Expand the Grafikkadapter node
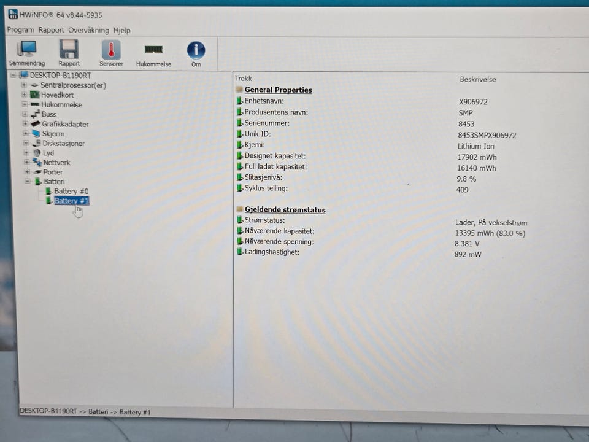Viewport: 589px width, 442px height. point(25,123)
